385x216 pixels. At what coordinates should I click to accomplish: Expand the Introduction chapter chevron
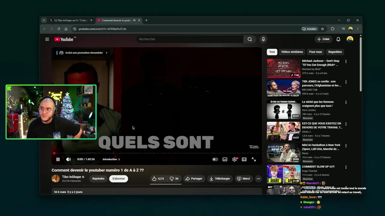pyautogui.click(x=119, y=159)
